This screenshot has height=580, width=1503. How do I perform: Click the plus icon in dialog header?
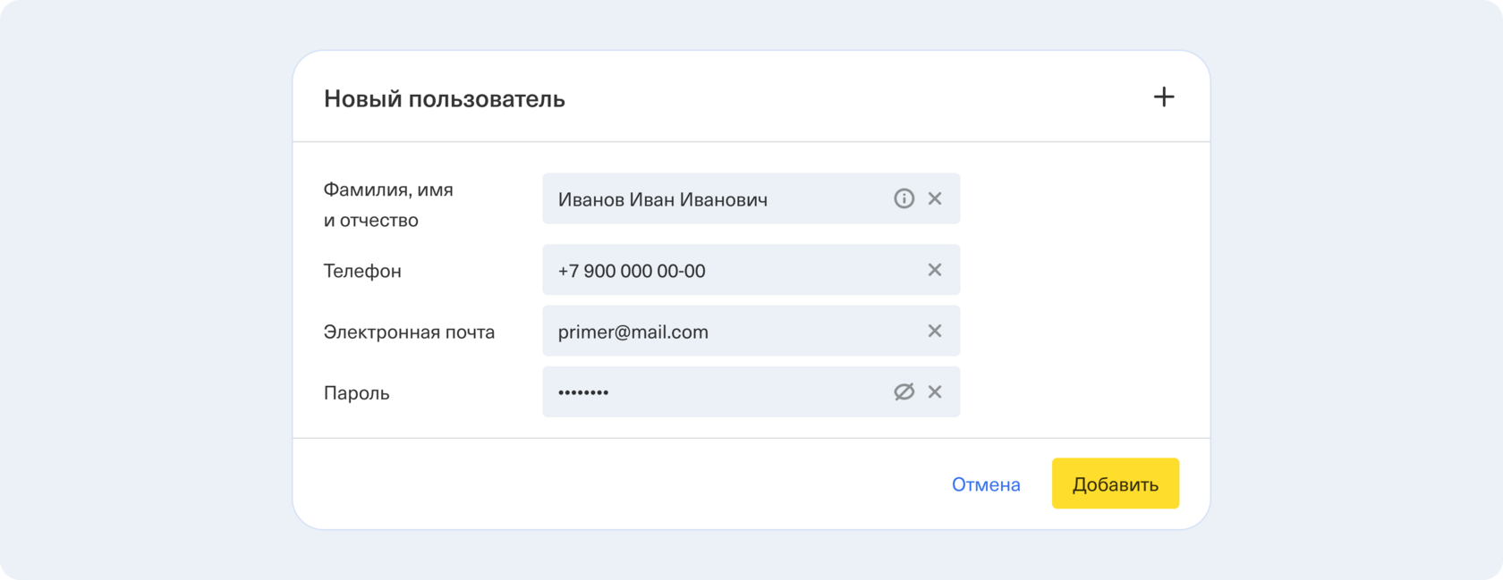pos(1163,97)
